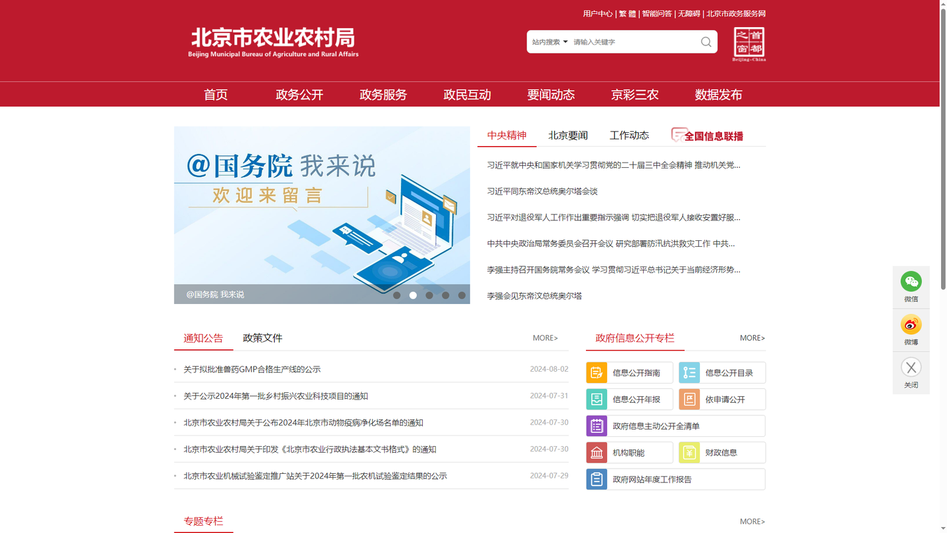
Task: Open the 政民互动 navigation item
Action: [467, 95]
